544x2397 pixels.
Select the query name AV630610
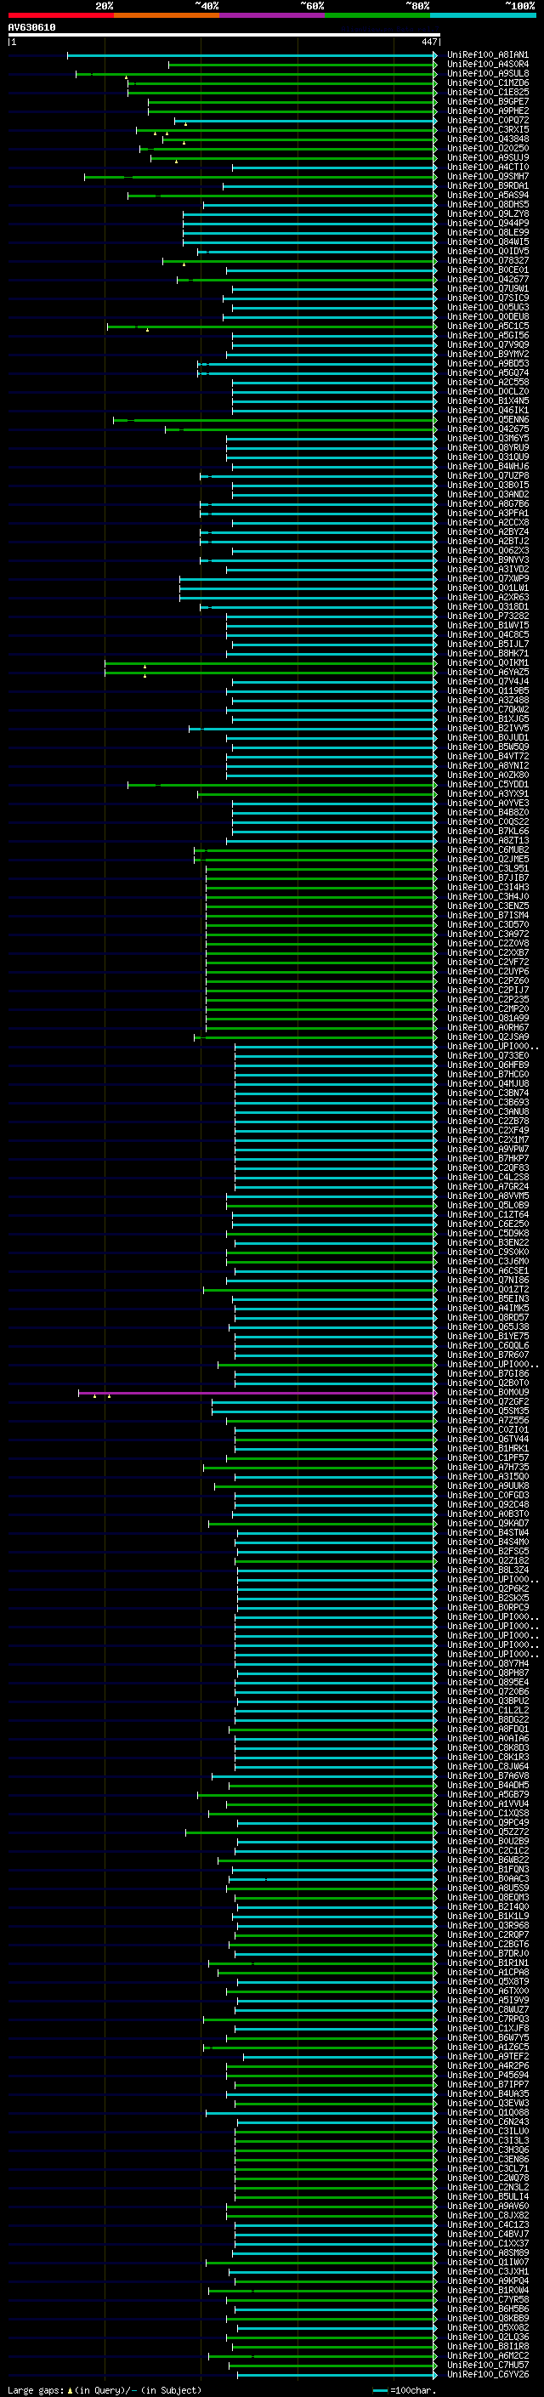click(x=31, y=28)
